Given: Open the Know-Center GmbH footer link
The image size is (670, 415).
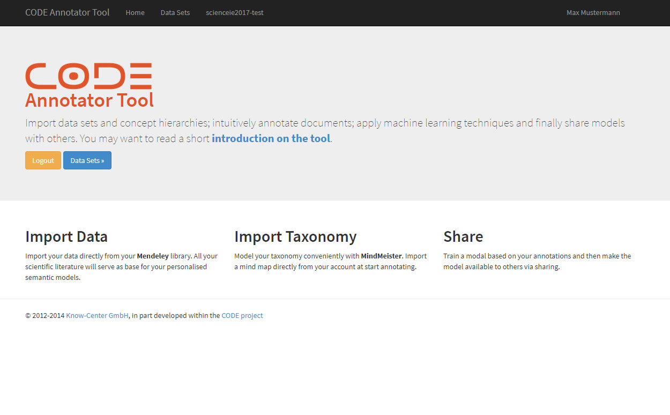Looking at the screenshot, I should point(97,316).
